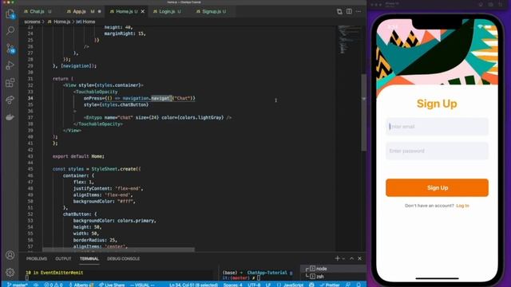Change JavaScript language mode in status bar
Image resolution: width=511 pixels, height=287 pixels.
293,285
